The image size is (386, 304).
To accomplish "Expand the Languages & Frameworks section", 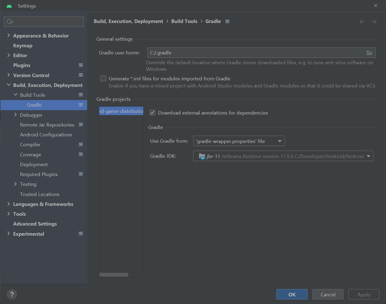I will tap(8, 204).
